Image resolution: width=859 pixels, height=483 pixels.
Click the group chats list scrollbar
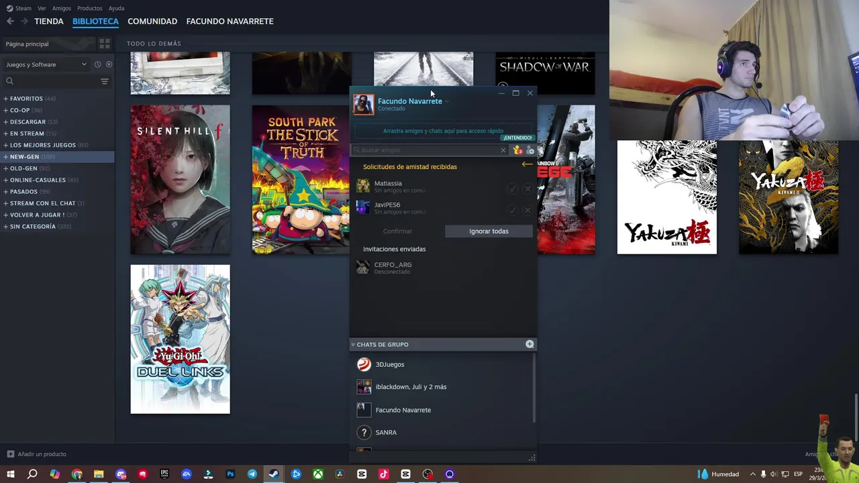[534, 389]
